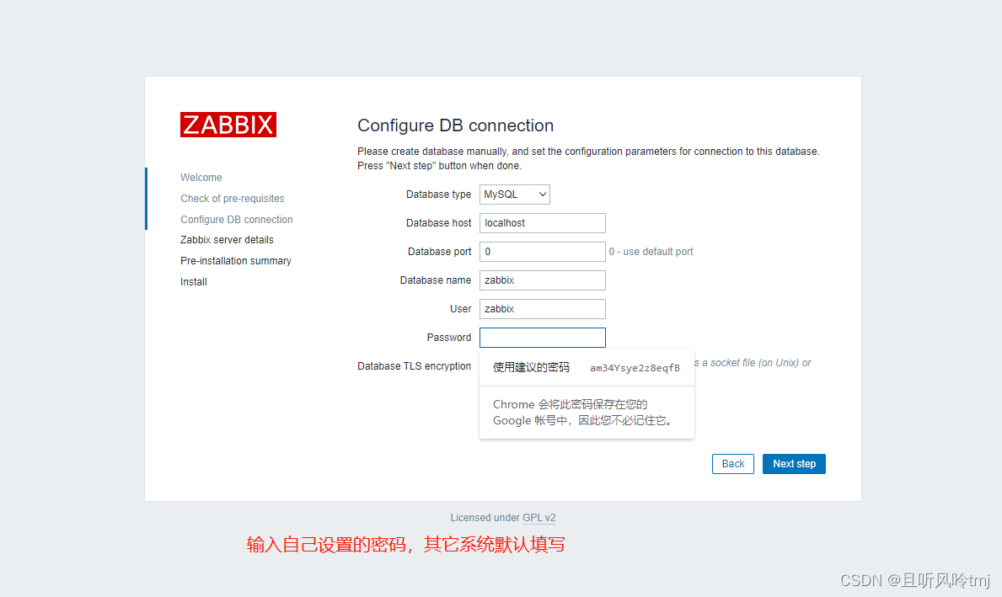
Task: Click the ZABBIX logo
Action: coord(228,125)
